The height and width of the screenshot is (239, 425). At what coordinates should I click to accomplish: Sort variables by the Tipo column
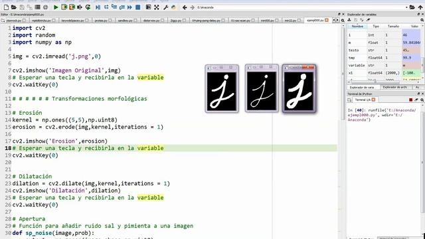tap(376, 27)
